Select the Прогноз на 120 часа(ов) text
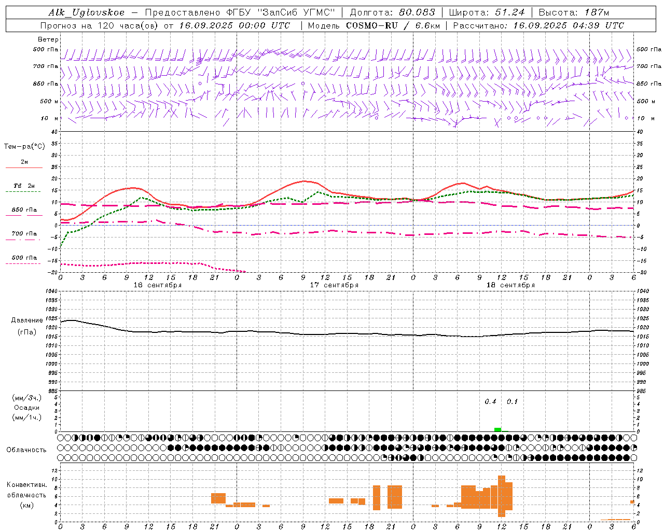664x531 pixels. [99, 25]
